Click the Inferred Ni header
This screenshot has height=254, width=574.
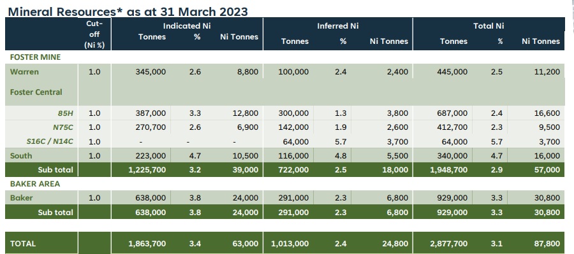coord(337,26)
